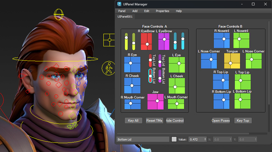Screen dimensions: 272x152
Task: Click the Key Top button
Action: 243,120
